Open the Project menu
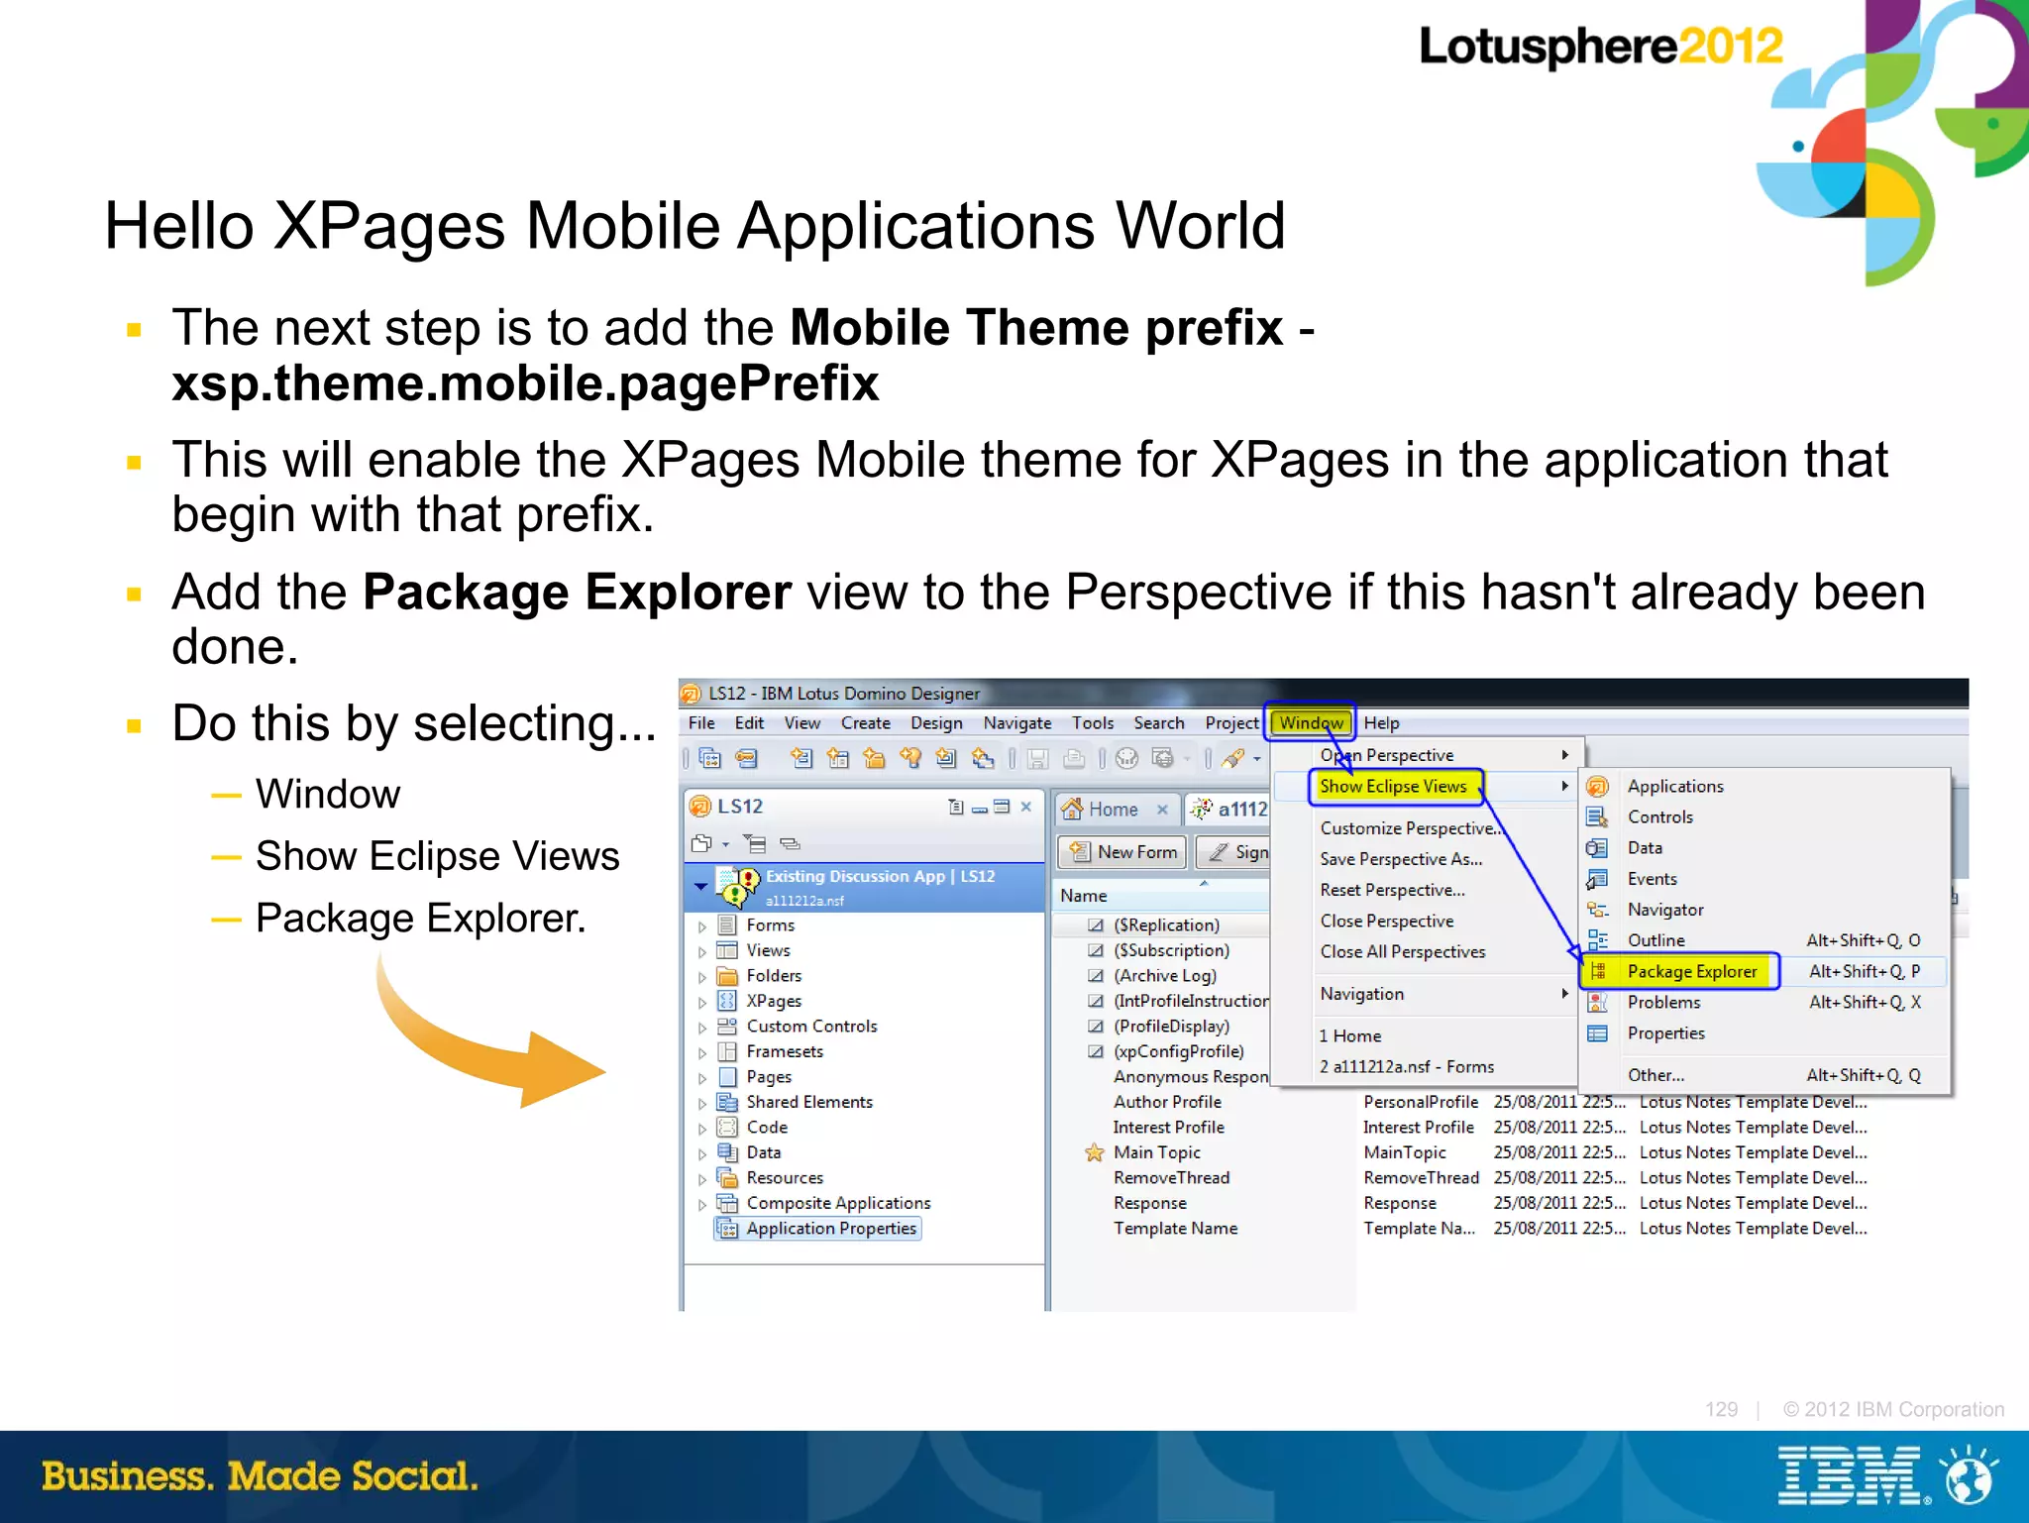 point(1231,722)
